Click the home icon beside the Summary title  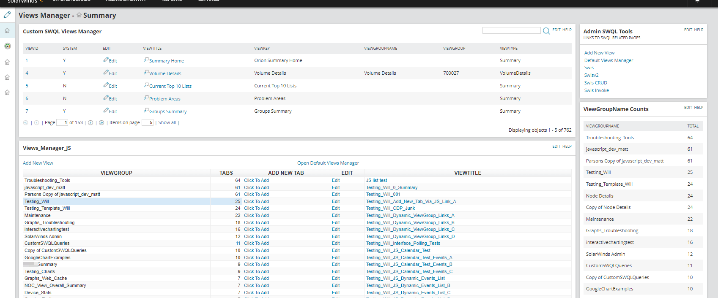[79, 15]
